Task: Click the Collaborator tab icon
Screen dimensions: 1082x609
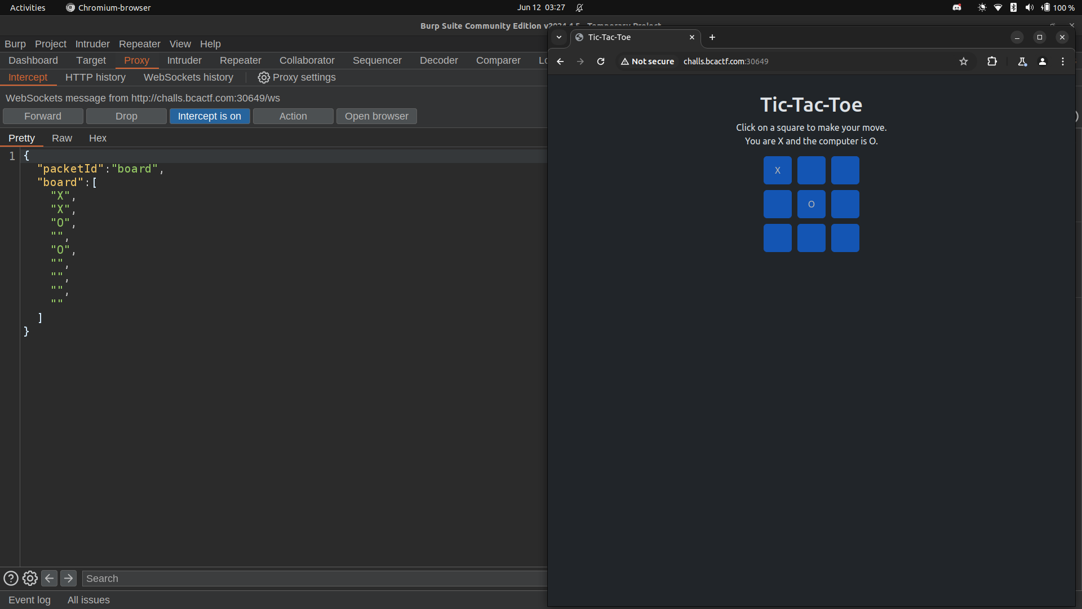Action: pos(307,60)
